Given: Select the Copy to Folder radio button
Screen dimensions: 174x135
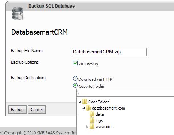Looking at the screenshot, I should (x=75, y=86).
